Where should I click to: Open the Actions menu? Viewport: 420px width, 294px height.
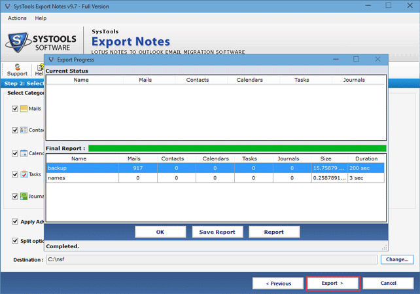17,18
